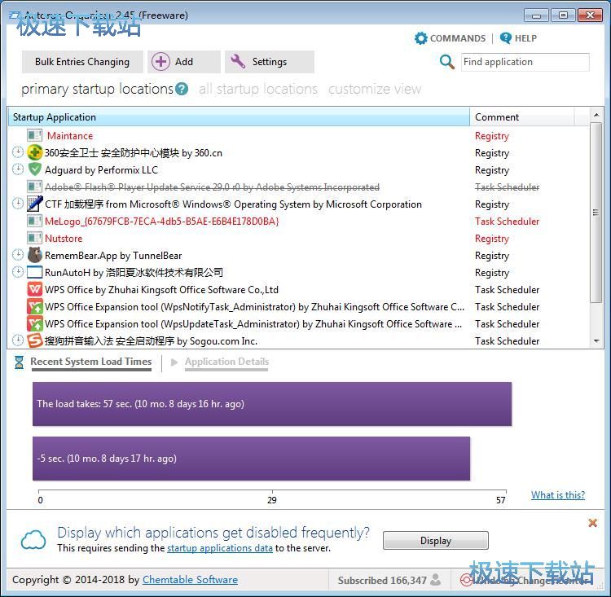The image size is (611, 597).
Task: Click the delay clock icon for Adguard
Action: (x=18, y=169)
